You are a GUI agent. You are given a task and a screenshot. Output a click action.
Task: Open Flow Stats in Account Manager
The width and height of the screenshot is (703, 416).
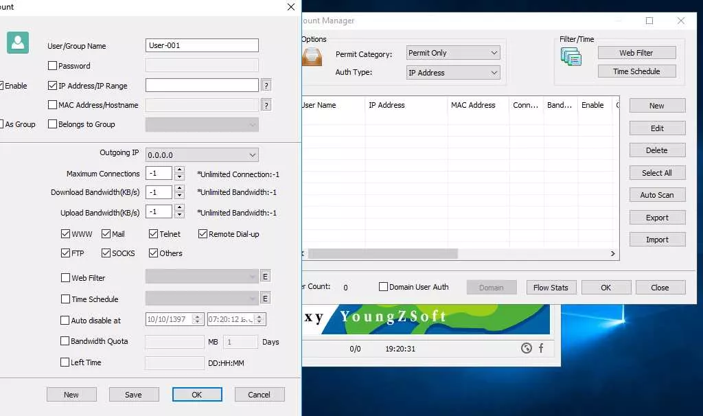(x=551, y=288)
